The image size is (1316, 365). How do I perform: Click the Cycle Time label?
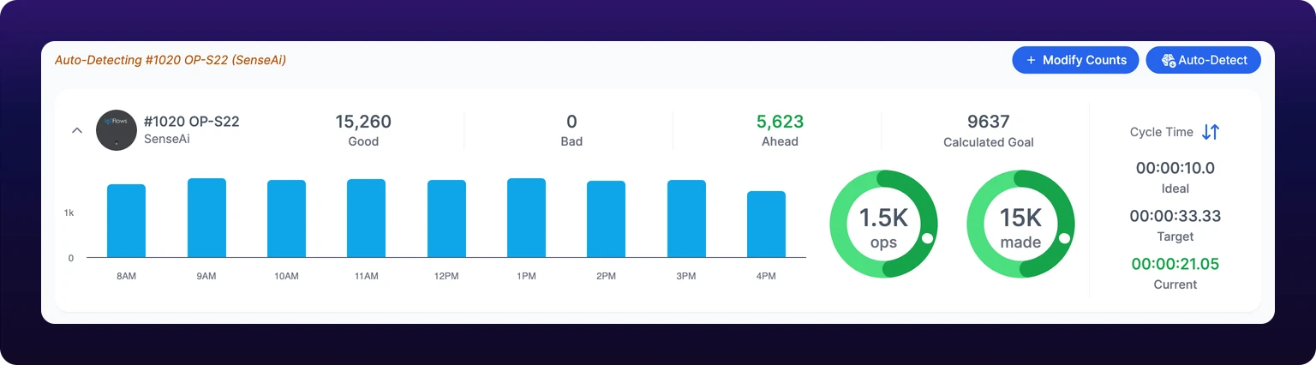[1161, 132]
